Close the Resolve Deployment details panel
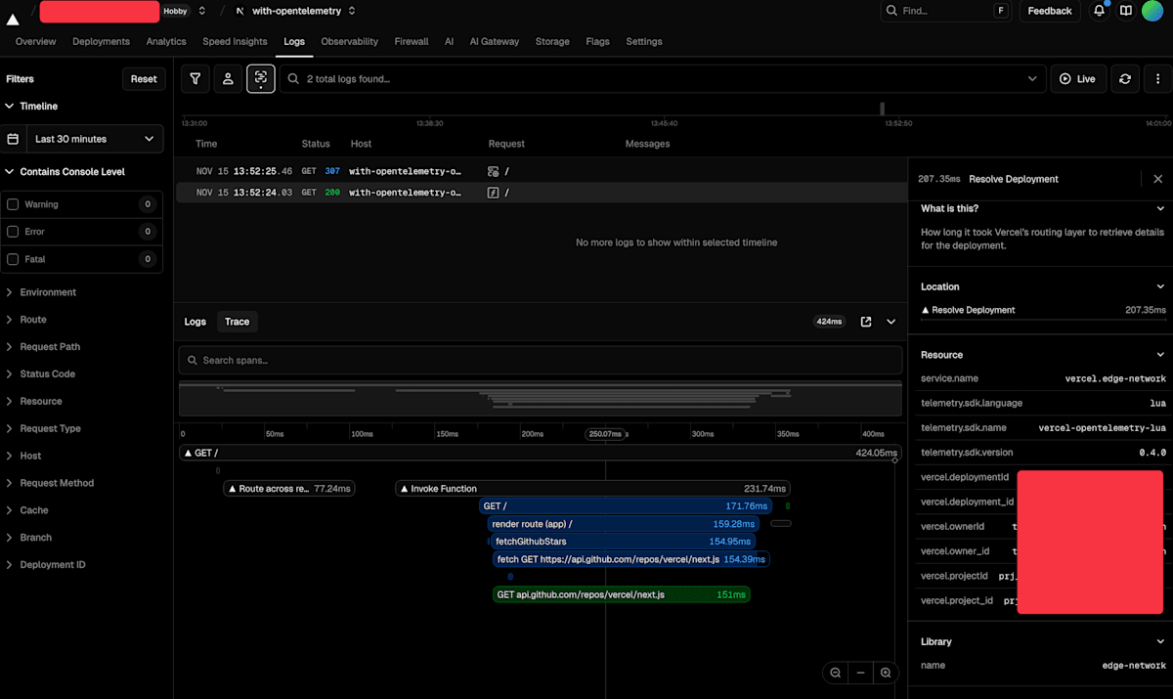 pos(1158,179)
